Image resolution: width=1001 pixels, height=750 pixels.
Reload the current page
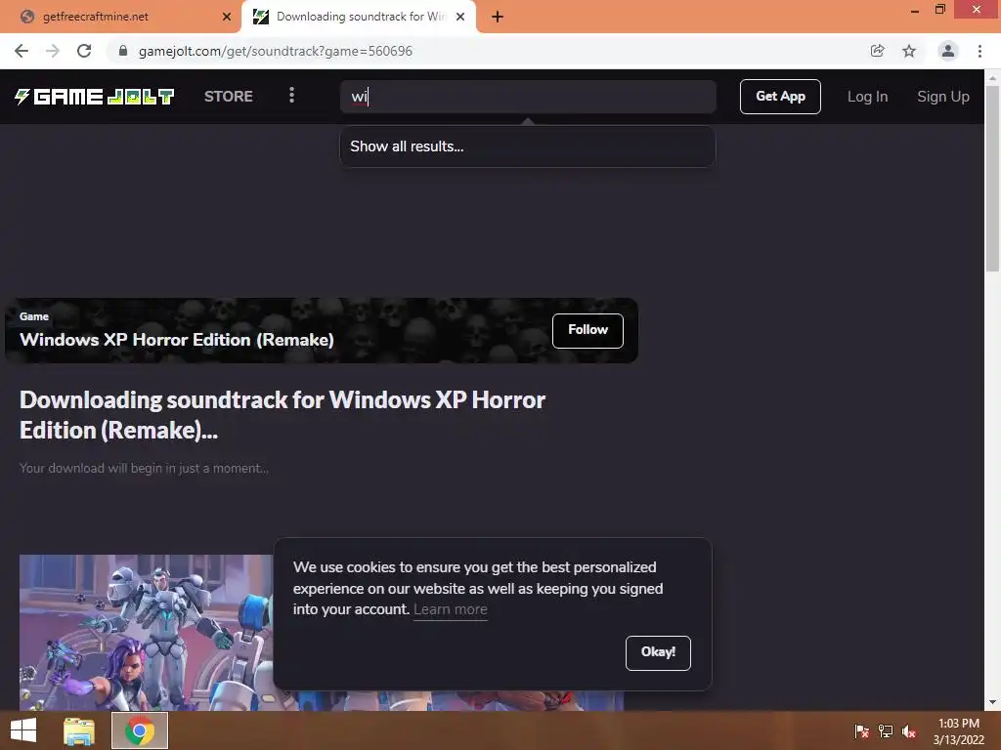[84, 51]
